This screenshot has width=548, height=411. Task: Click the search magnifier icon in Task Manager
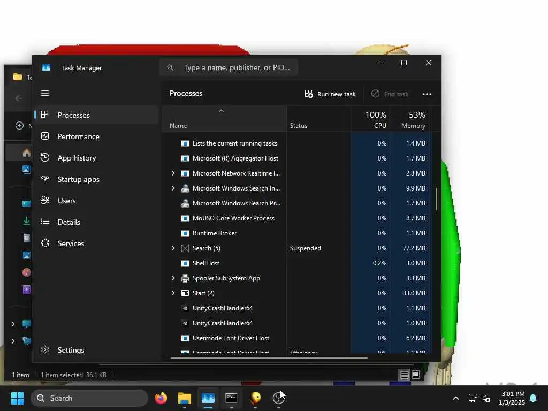[x=170, y=67]
